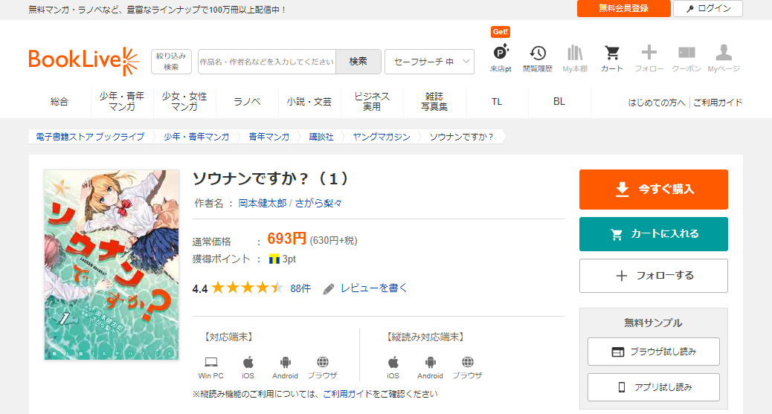Click the フォロー plus icon in header
This screenshot has height=414, width=772.
pos(649,58)
